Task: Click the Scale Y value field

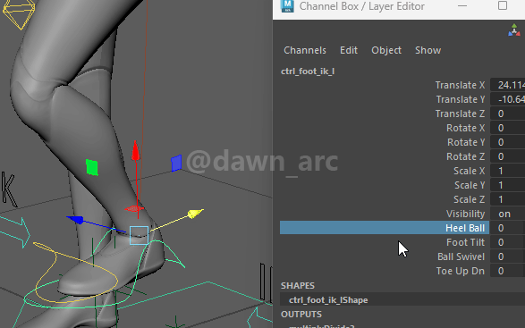Action: [507, 185]
